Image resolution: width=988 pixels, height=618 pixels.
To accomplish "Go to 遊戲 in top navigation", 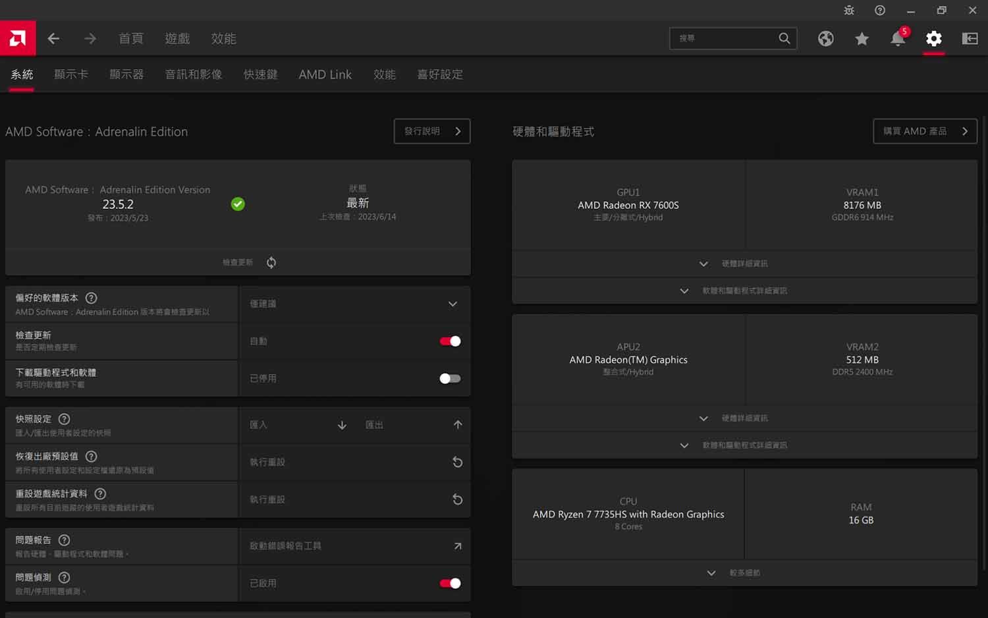I will (177, 39).
